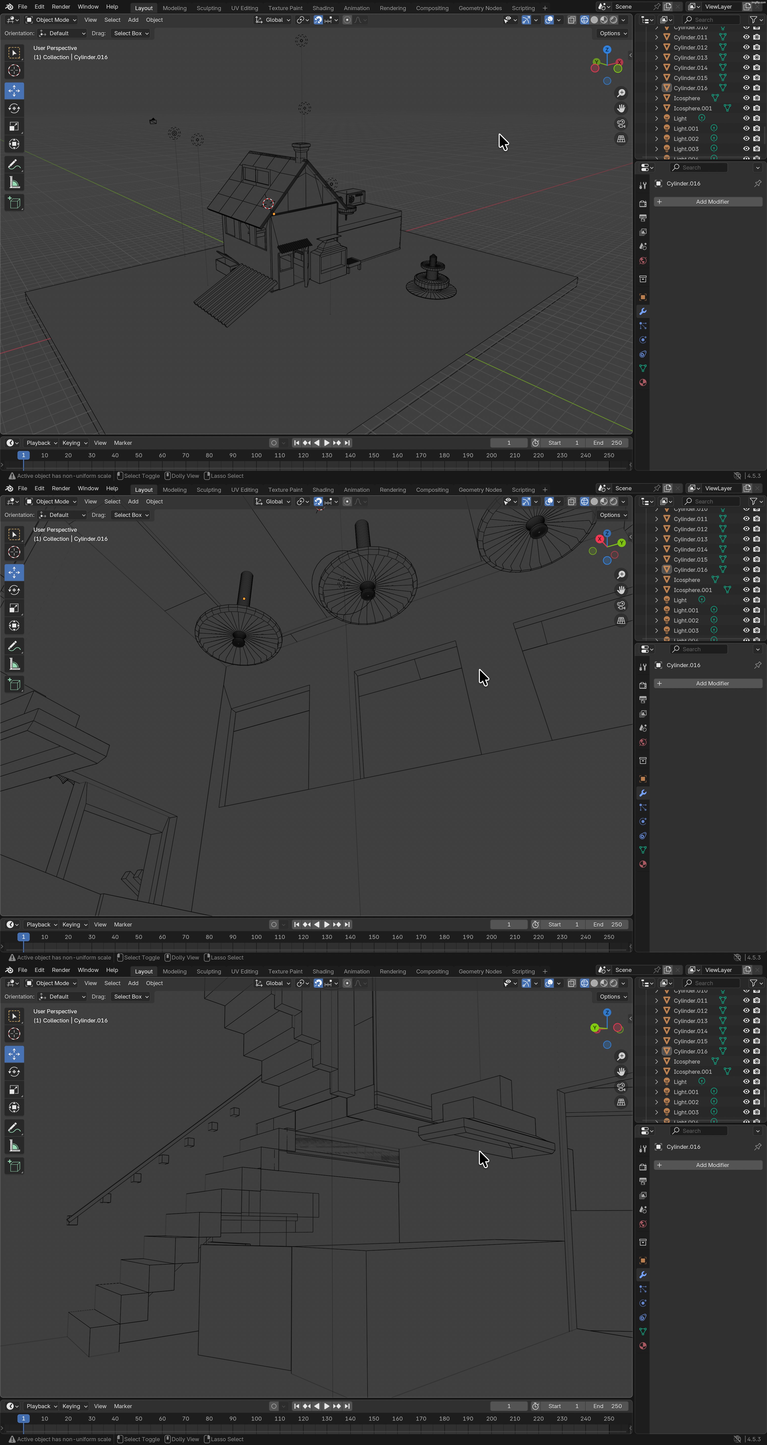Open the World Properties tab (globe icon)
This screenshot has width=767, height=1445.
[642, 260]
